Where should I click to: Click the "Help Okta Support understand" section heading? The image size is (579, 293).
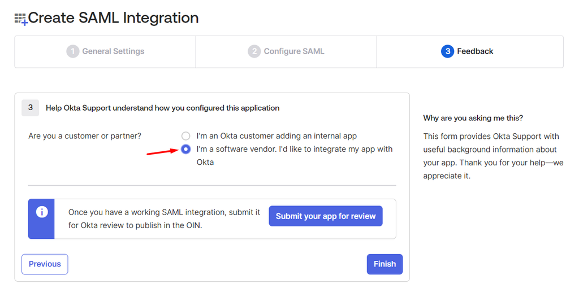click(162, 108)
